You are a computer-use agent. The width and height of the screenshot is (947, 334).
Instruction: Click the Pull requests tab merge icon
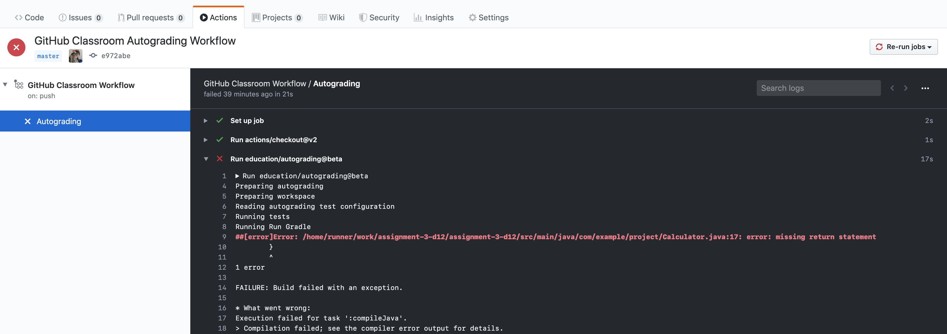[121, 18]
